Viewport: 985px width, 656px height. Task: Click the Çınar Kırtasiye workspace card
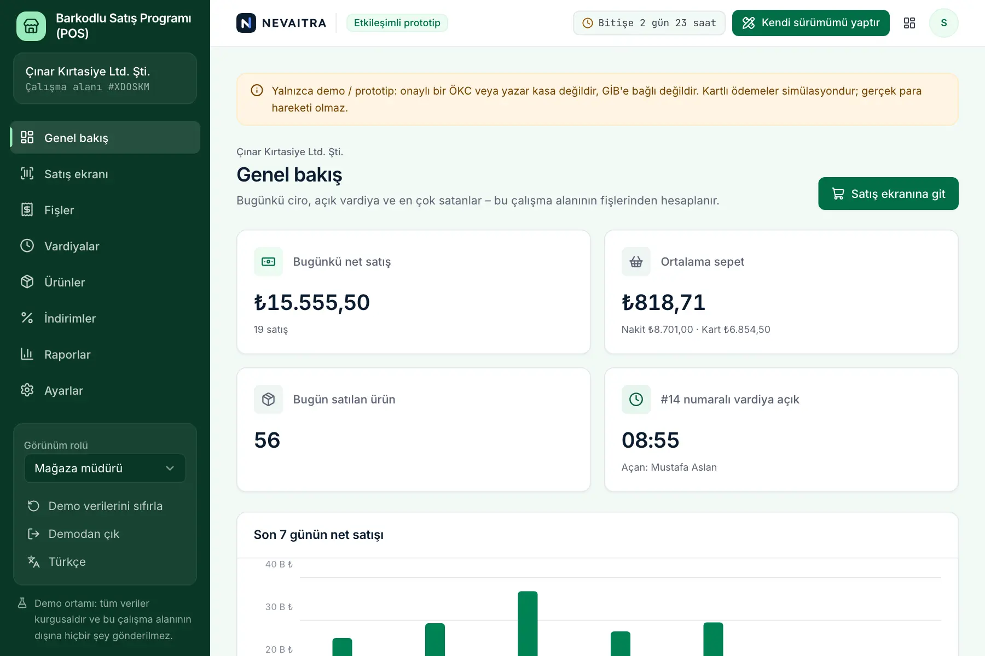[105, 78]
